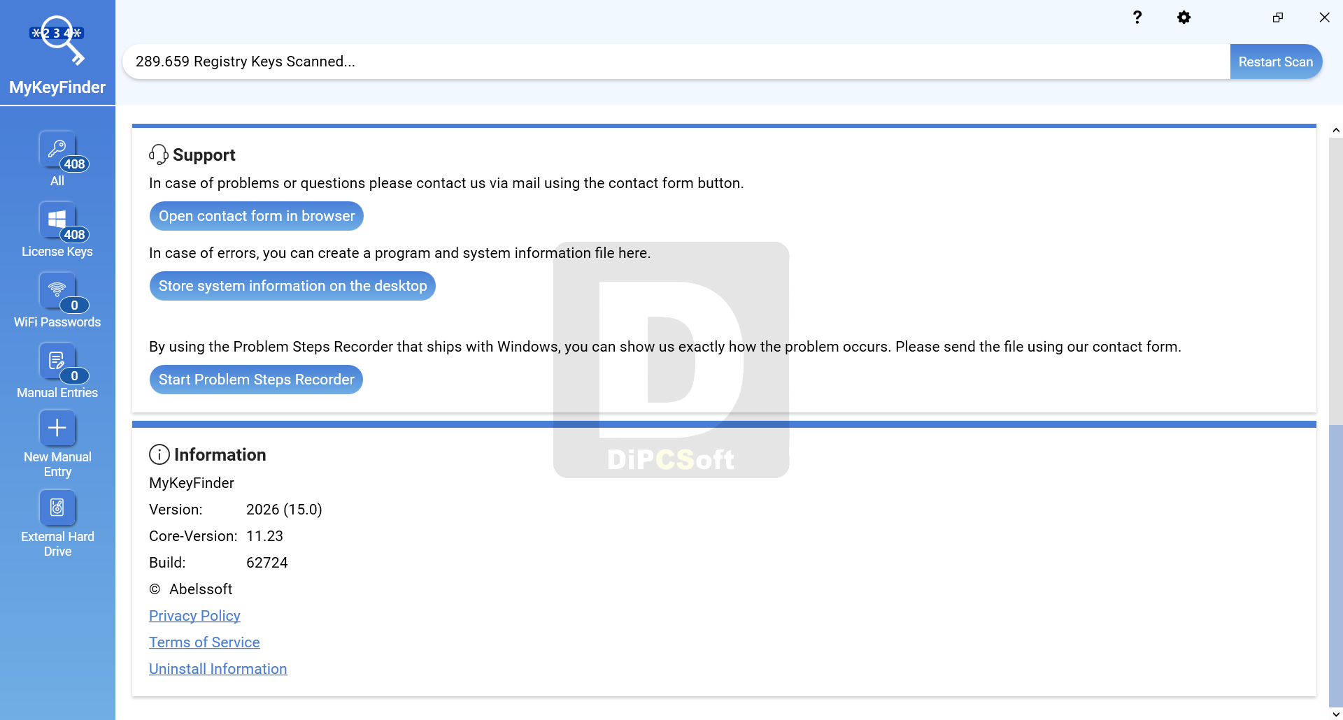Open the Privacy Policy link
Viewport: 1343px width, 720px height.
tap(194, 616)
